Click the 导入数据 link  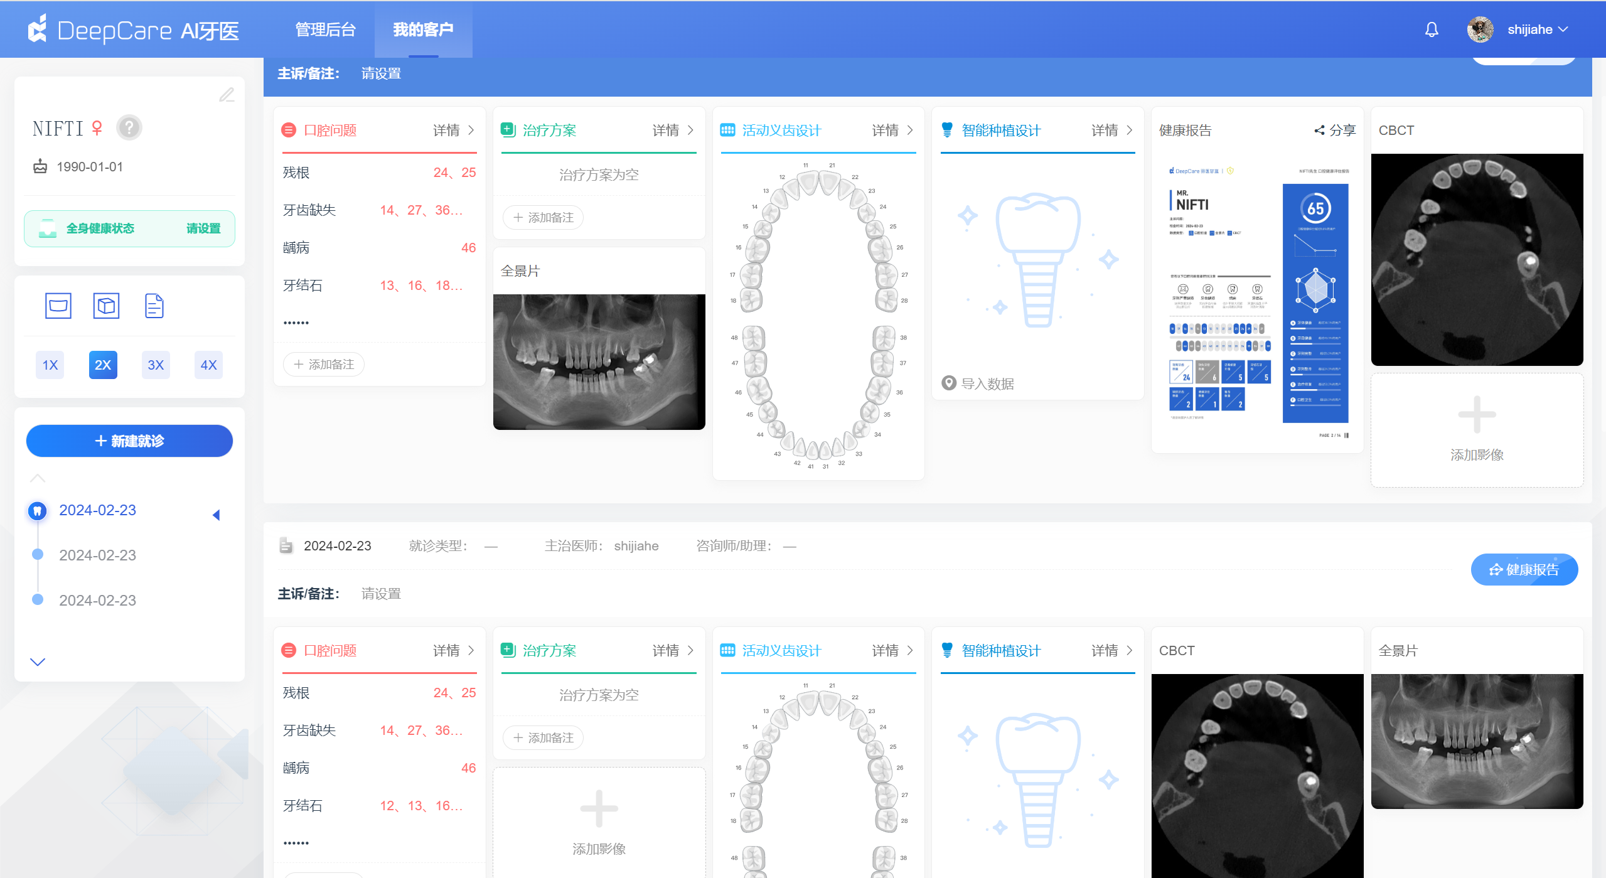click(987, 383)
